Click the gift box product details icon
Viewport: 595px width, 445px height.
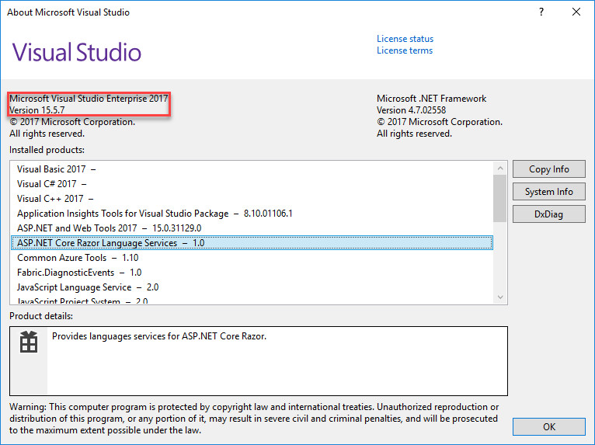29,342
